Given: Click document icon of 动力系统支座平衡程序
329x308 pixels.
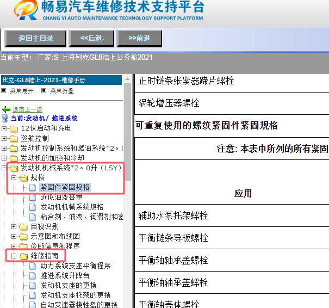Looking at the screenshot, I should 33,266.
